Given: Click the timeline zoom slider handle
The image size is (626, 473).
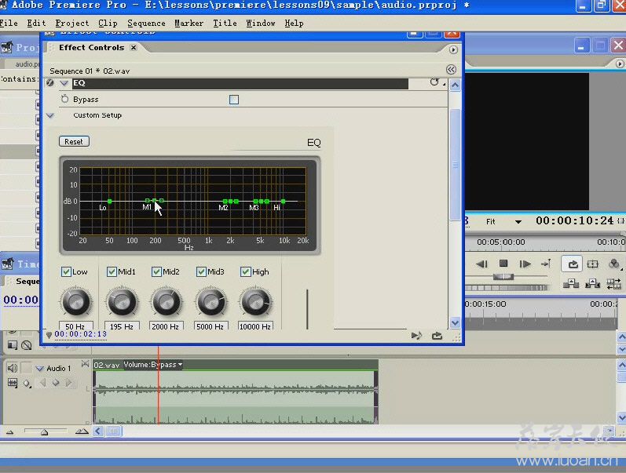Looking at the screenshot, I should [45, 432].
